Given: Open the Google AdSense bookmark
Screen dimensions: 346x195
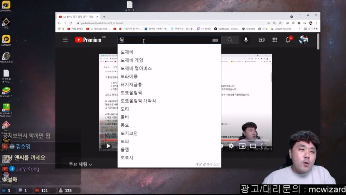Looking at the screenshot, I should coord(281,29).
